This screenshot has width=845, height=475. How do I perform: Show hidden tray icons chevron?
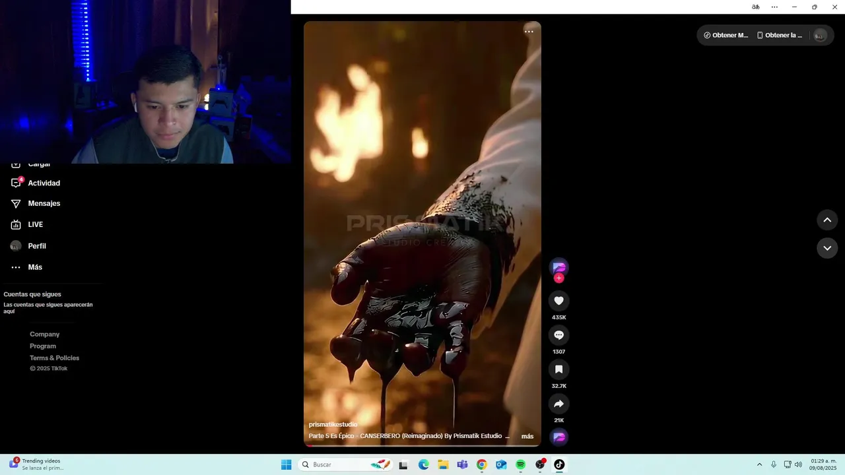[759, 464]
